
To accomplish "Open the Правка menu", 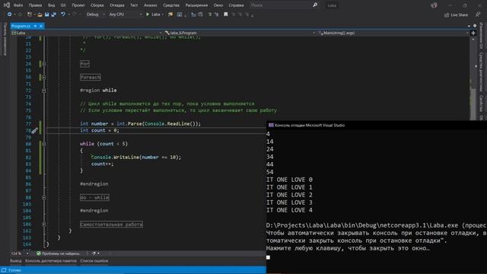I will pos(35,5).
